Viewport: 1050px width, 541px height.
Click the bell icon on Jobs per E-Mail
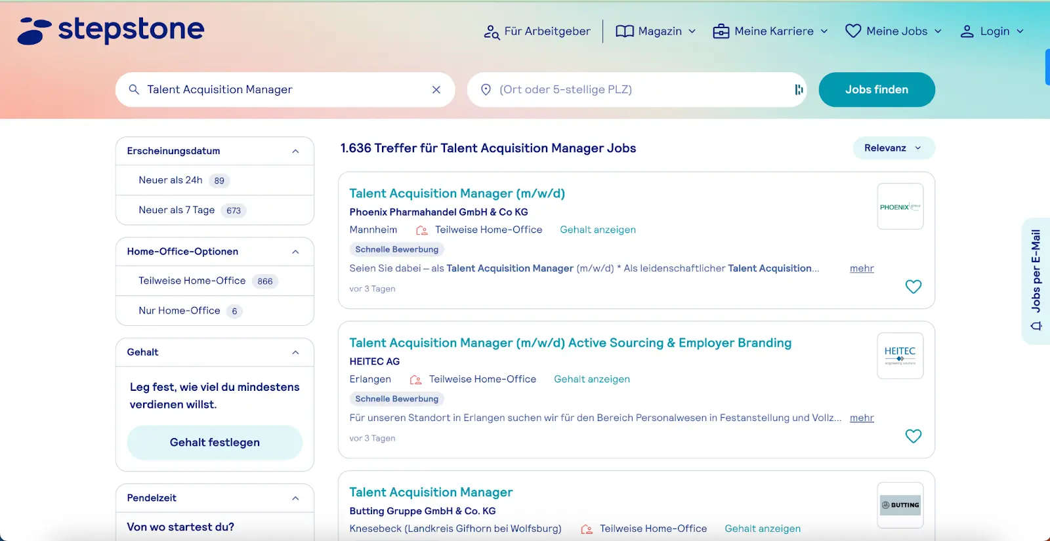tap(1036, 326)
